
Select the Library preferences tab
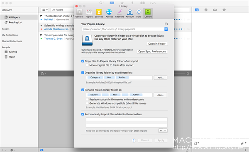tap(148, 14)
